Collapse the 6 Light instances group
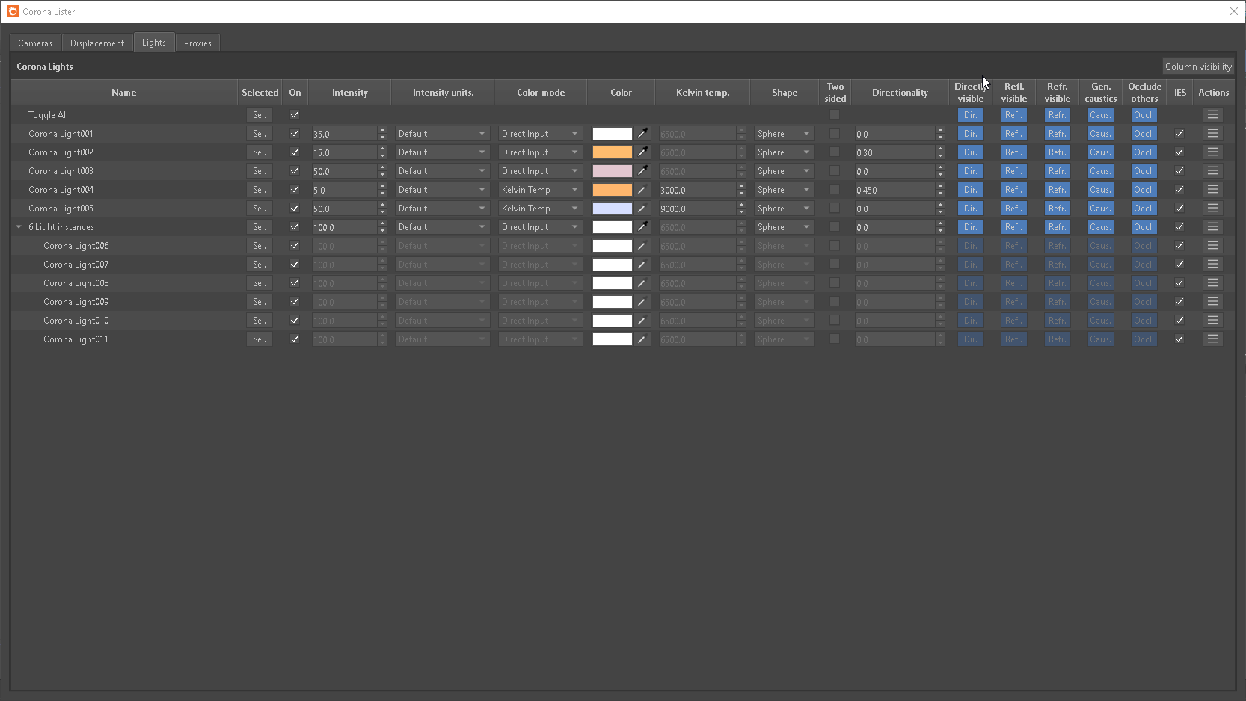The image size is (1246, 701). (19, 227)
